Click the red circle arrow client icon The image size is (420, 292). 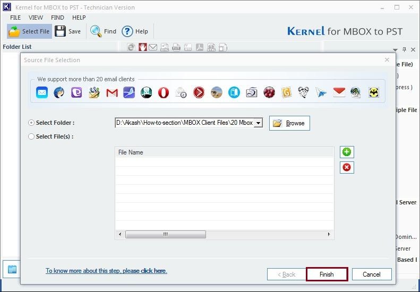pyautogui.click(x=199, y=93)
